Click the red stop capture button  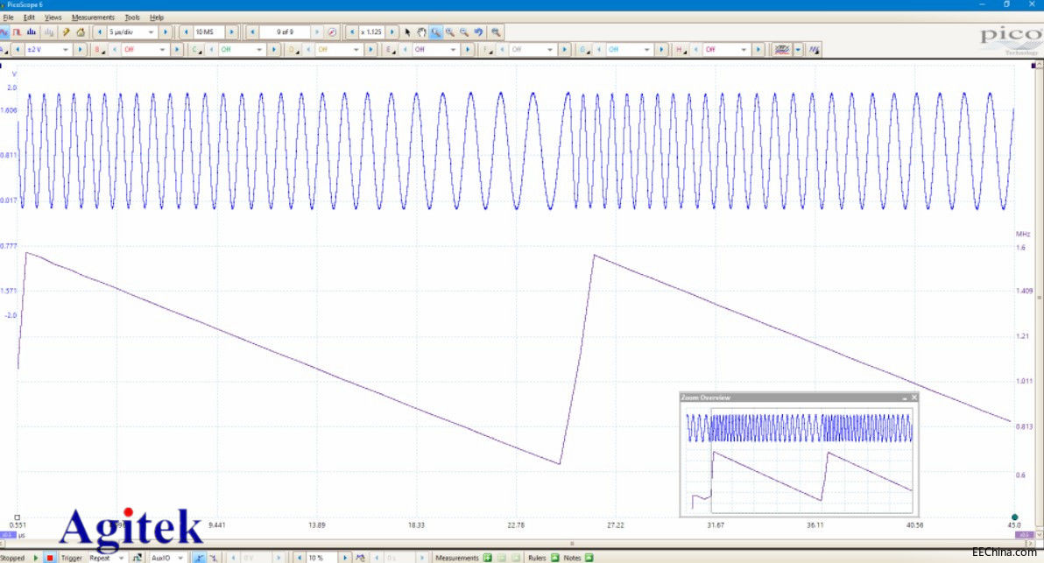click(x=49, y=558)
